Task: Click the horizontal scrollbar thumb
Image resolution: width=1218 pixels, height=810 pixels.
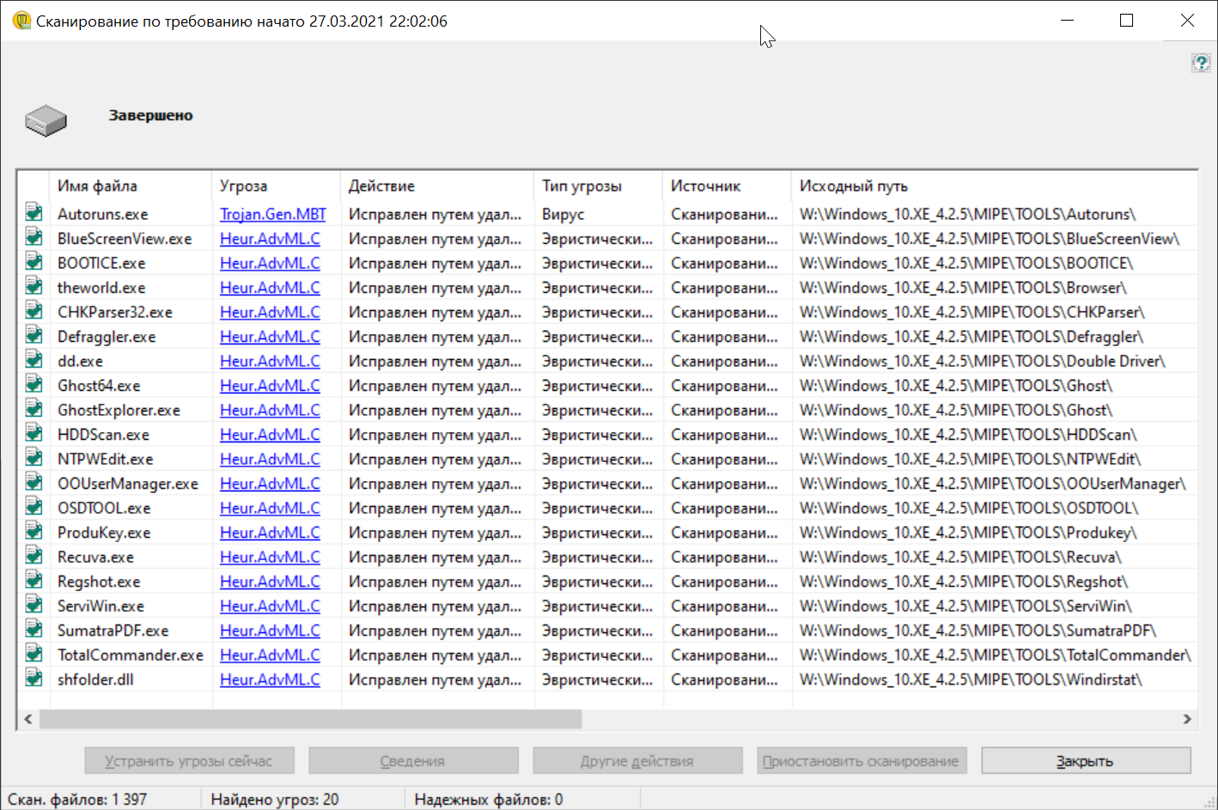Action: (x=311, y=719)
